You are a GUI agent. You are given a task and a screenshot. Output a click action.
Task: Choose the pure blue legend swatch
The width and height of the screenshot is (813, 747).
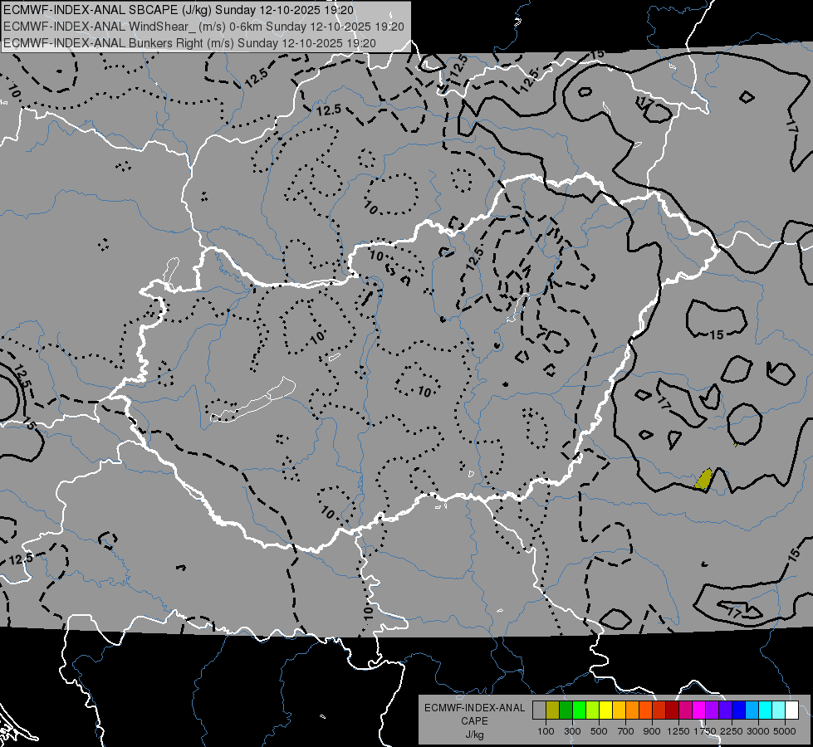(739, 710)
